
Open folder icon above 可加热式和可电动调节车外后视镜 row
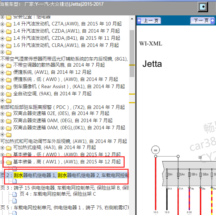click(9, 135)
